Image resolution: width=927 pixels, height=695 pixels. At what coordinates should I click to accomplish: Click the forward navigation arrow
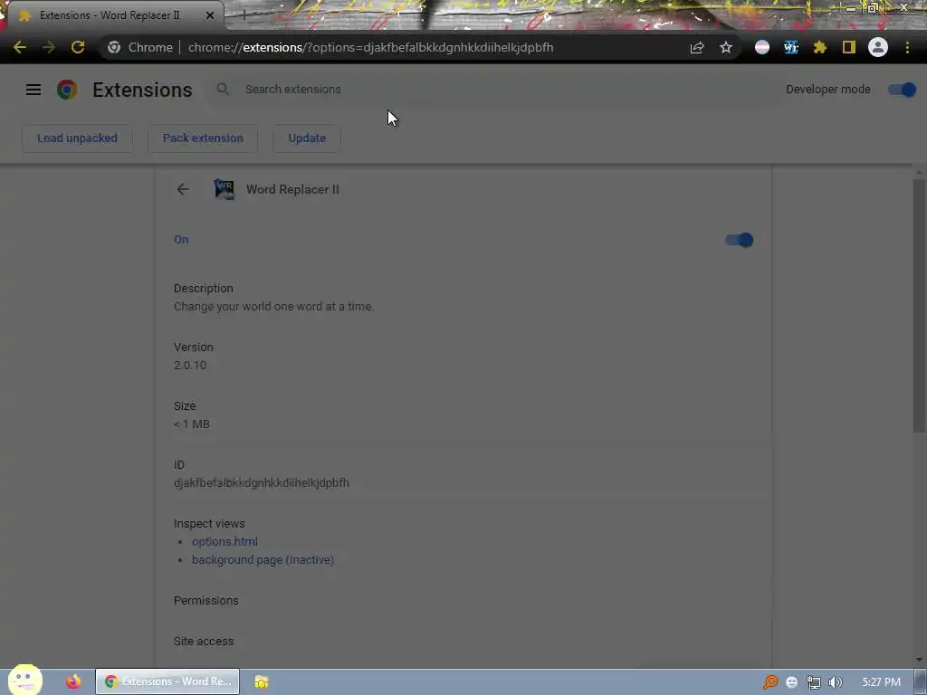pyautogui.click(x=49, y=47)
